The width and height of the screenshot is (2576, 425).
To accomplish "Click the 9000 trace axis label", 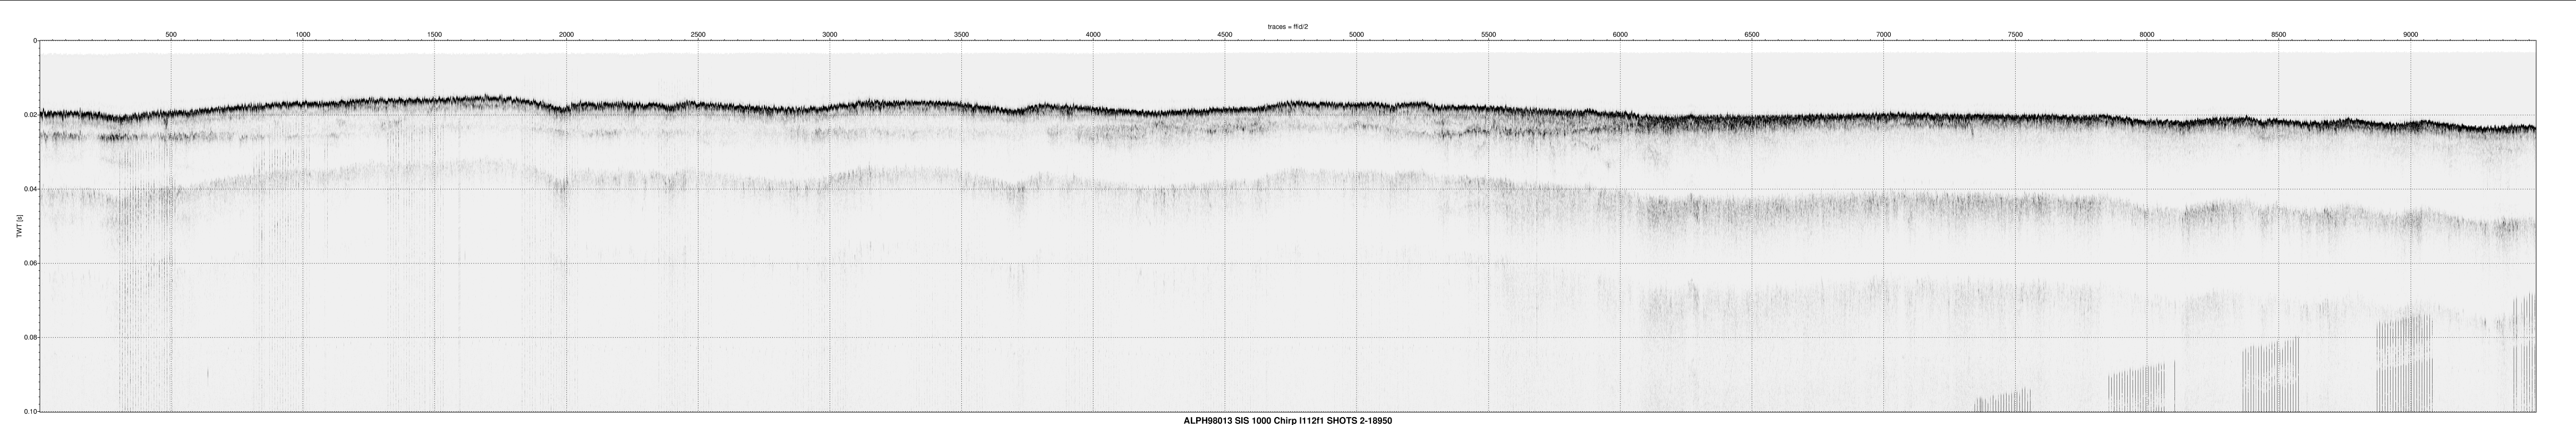I will click(2410, 35).
